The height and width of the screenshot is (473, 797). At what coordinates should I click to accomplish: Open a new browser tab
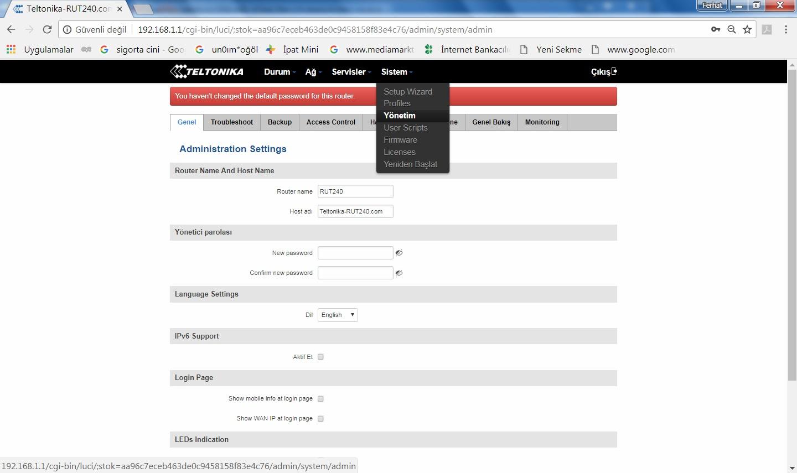pos(143,9)
